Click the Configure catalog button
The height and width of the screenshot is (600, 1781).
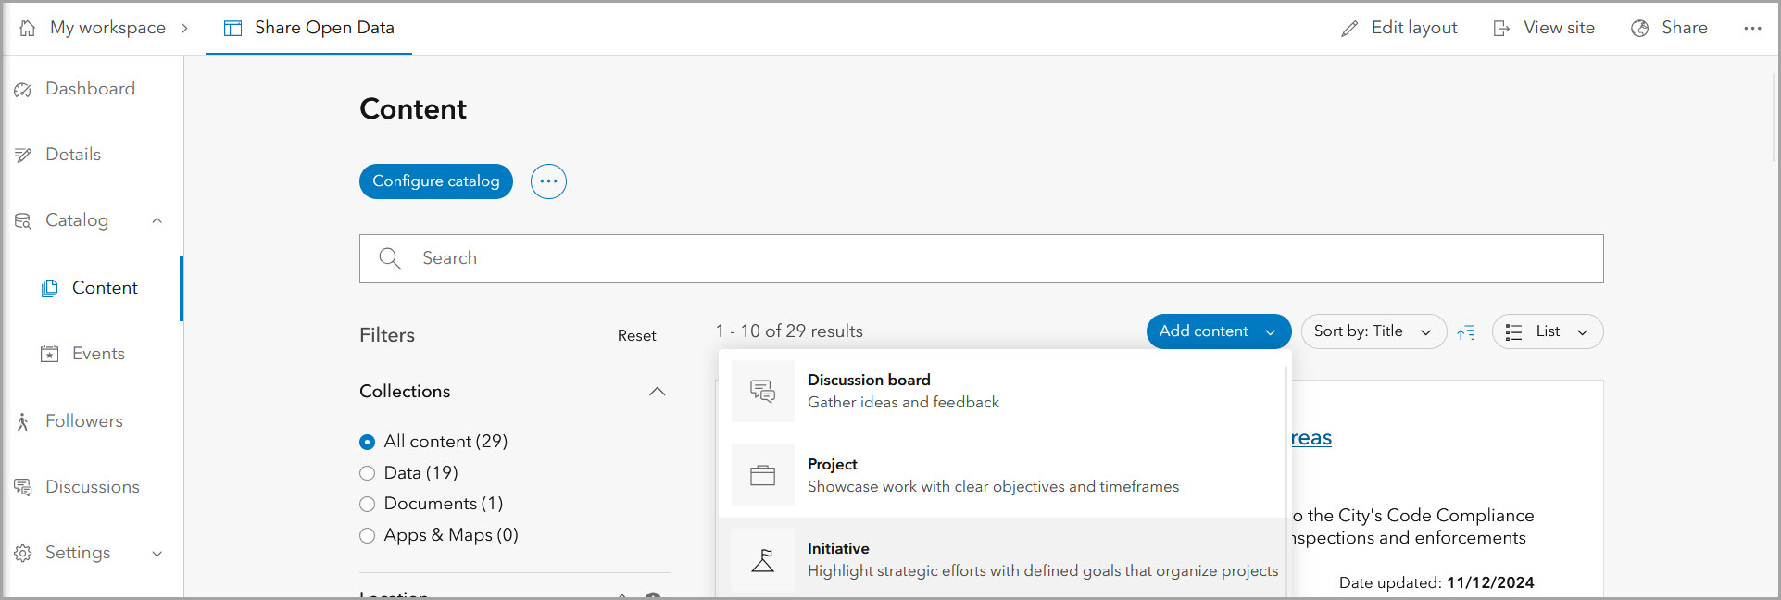point(435,181)
